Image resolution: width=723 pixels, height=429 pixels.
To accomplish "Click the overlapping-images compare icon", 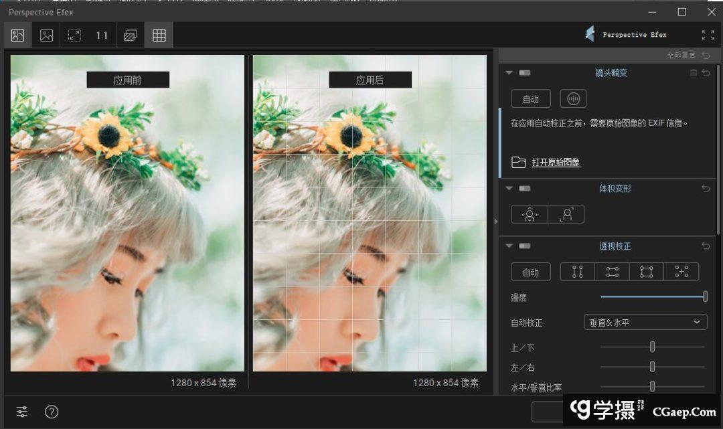I will point(131,35).
